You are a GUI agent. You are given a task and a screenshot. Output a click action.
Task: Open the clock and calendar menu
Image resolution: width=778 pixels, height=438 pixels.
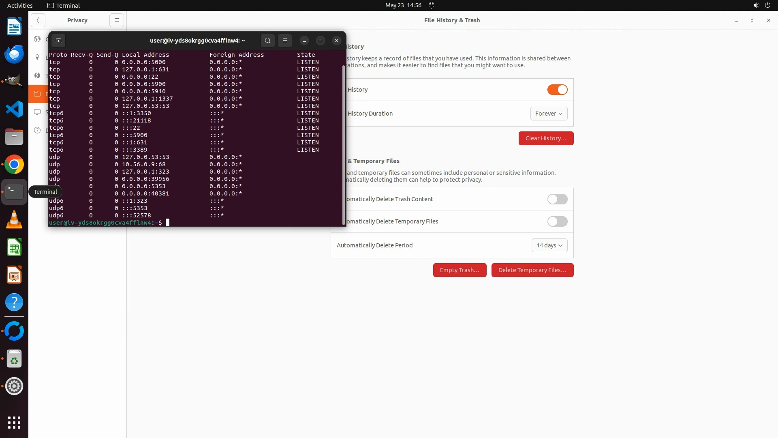(403, 5)
